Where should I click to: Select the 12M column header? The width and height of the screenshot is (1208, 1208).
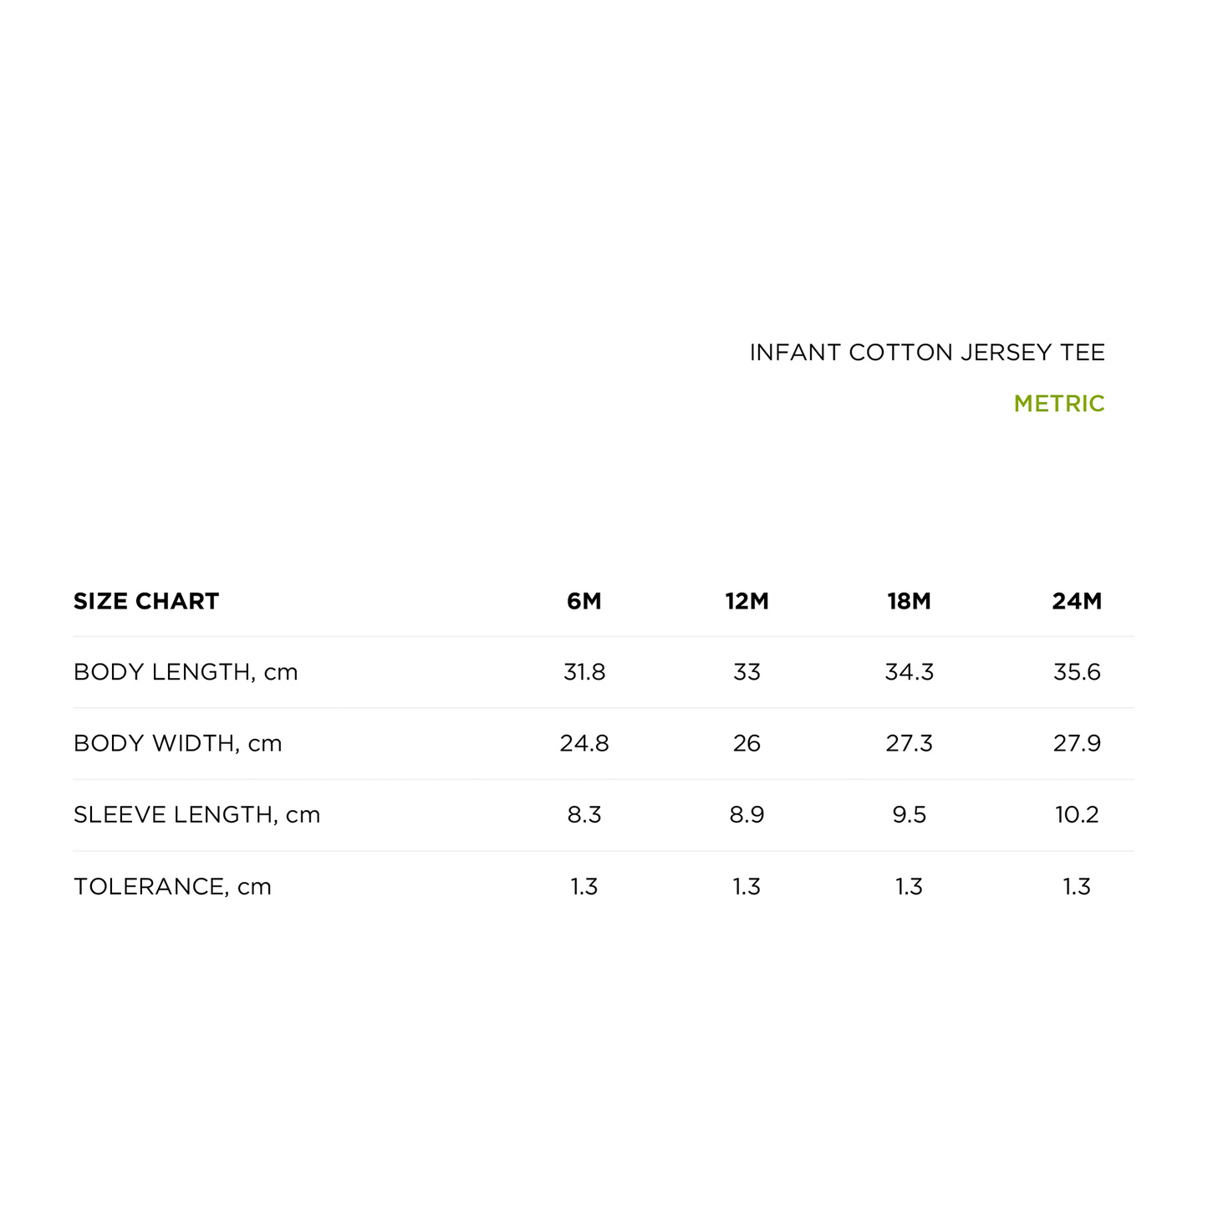coord(747,601)
